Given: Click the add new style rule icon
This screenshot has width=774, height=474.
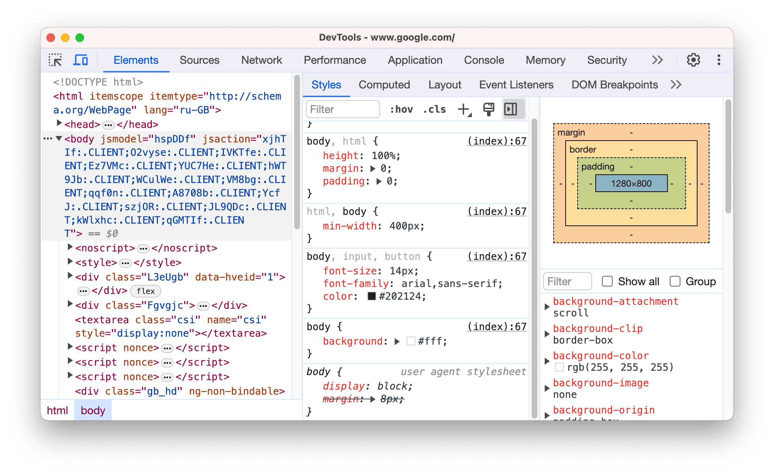Looking at the screenshot, I should pyautogui.click(x=465, y=109).
